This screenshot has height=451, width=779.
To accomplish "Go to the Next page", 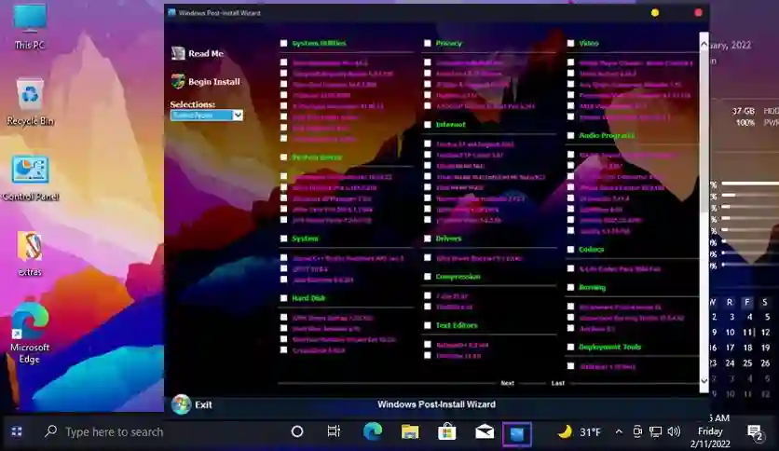I will click(507, 383).
